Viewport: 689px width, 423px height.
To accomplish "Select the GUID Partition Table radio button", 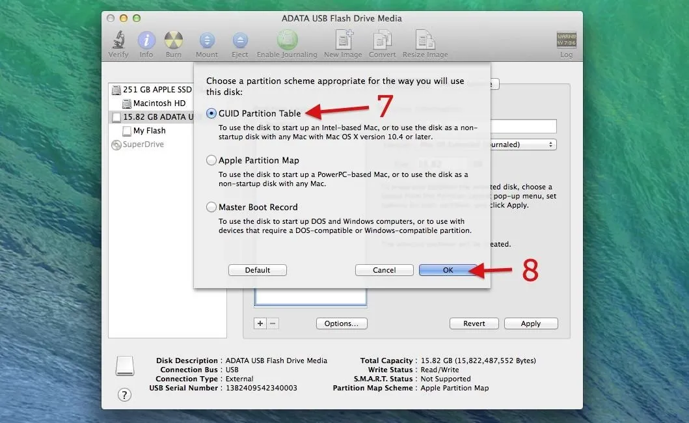I will click(x=211, y=113).
